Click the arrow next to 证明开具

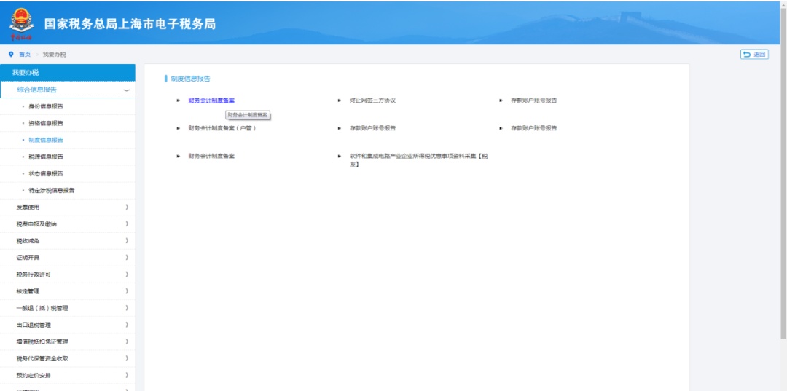(127, 258)
